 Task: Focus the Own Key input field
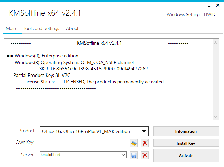pyautogui.click(x=83, y=143)
